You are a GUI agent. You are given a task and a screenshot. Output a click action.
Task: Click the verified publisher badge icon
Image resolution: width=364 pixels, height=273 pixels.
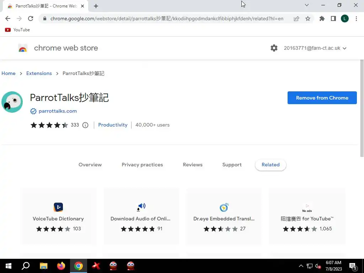click(x=33, y=111)
